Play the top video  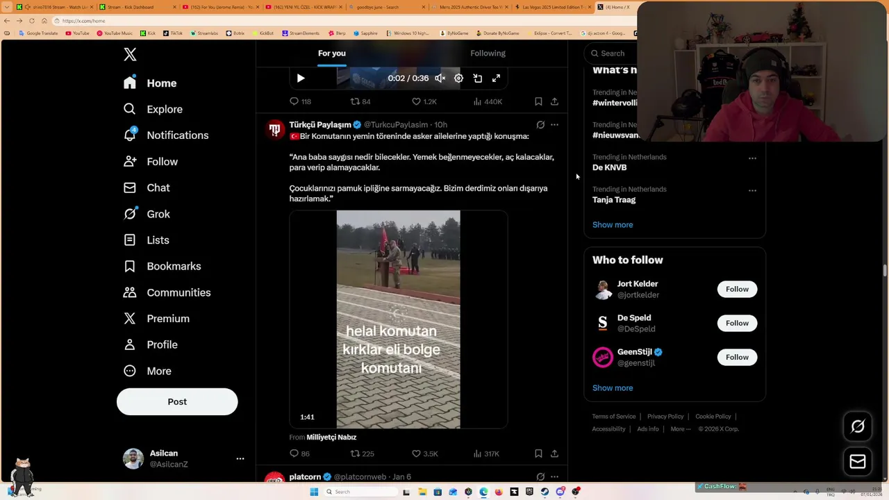pos(301,78)
